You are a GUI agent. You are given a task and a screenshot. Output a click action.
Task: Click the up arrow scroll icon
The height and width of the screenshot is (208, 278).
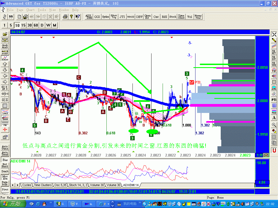tap(5, 64)
